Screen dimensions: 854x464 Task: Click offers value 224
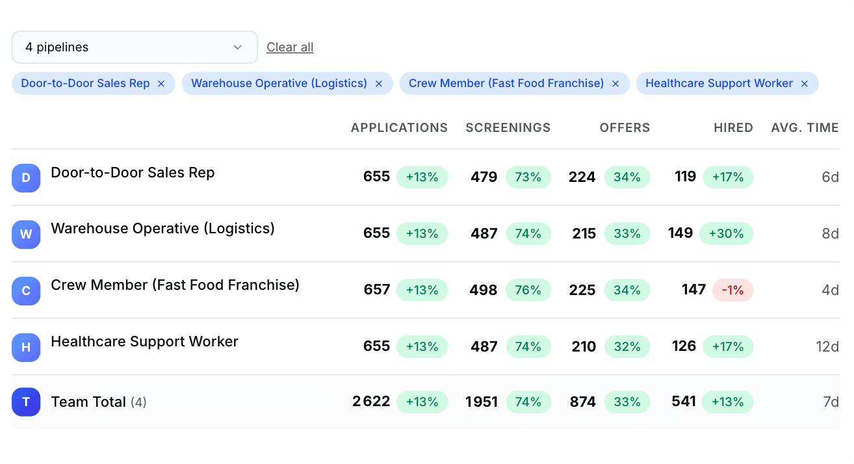tap(582, 177)
